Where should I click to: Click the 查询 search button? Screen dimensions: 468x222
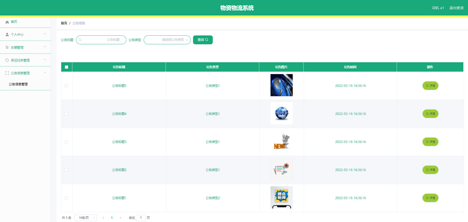[x=203, y=39]
